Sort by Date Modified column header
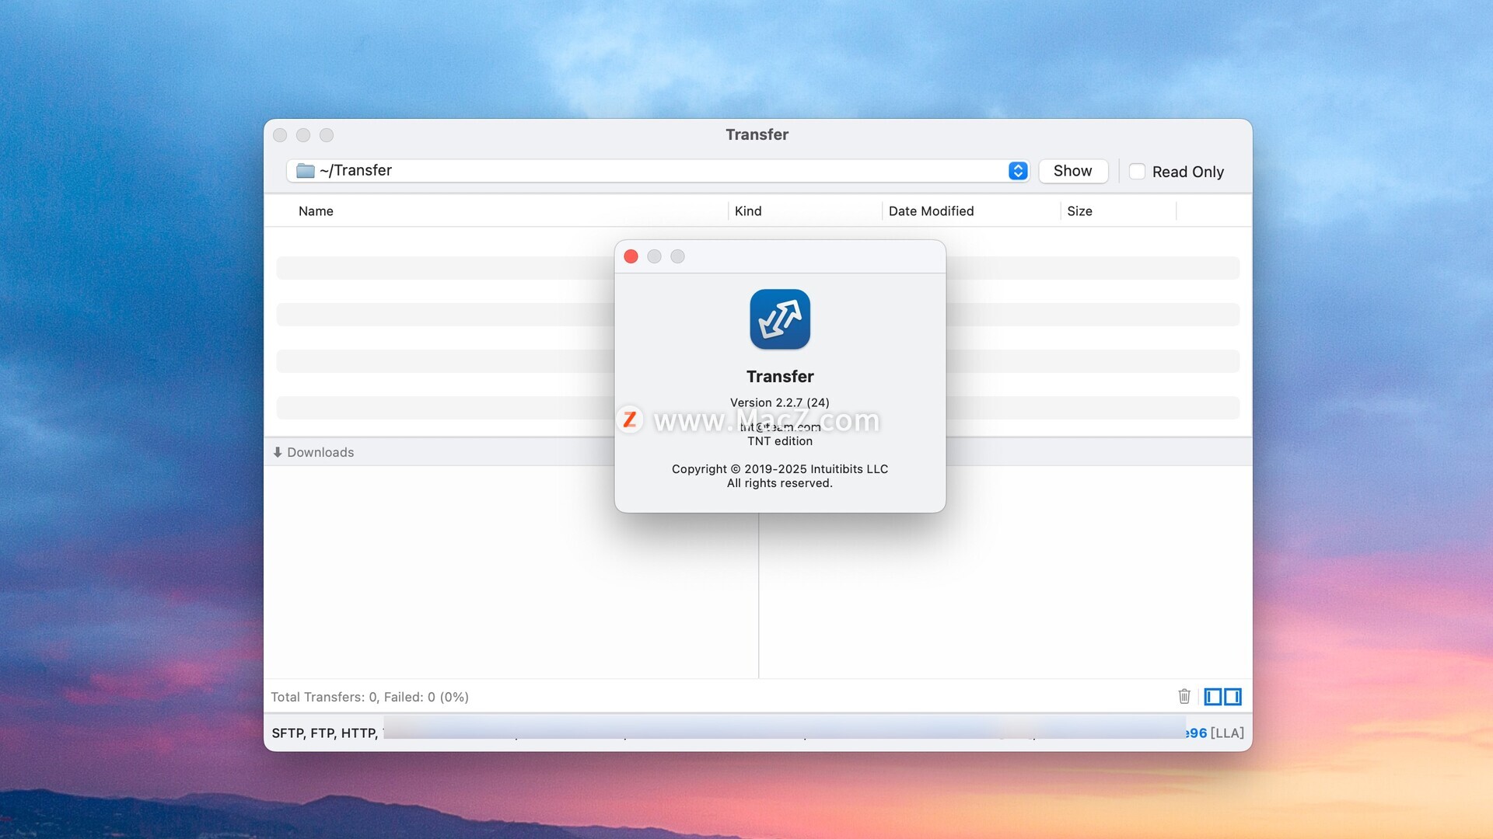Image resolution: width=1493 pixels, height=839 pixels. tap(931, 211)
